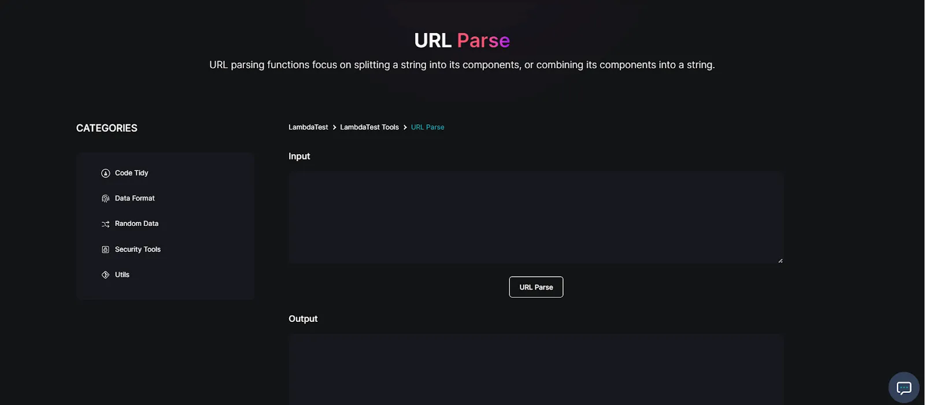Click the Utils diamond icon
925x405 pixels.
pos(105,275)
